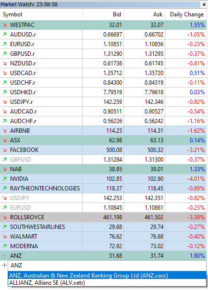Click WESTPAC daily change 1.55%
Image resolution: width=208 pixels, height=290 pixels.
197,25
